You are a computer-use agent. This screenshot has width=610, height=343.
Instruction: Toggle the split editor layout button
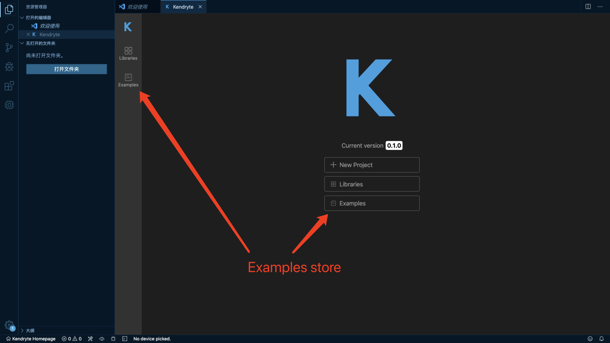(x=588, y=7)
